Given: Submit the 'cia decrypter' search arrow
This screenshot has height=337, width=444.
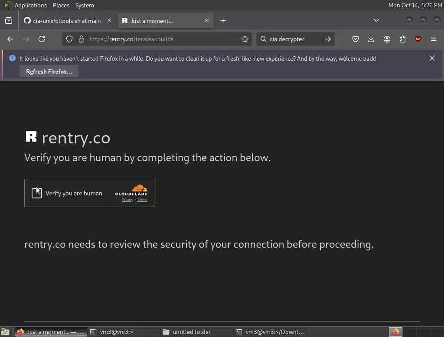Looking at the screenshot, I should 328,39.
